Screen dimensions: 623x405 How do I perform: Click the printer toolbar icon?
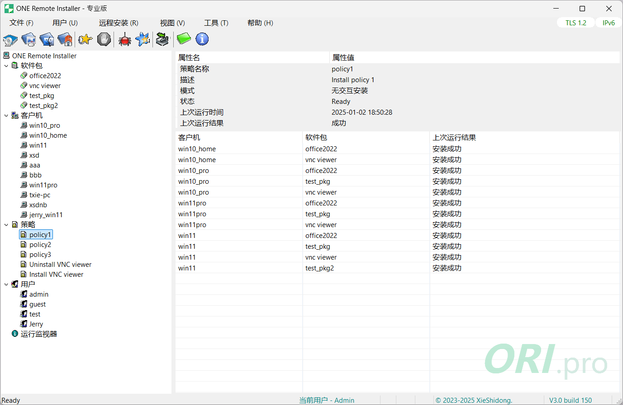click(x=162, y=39)
